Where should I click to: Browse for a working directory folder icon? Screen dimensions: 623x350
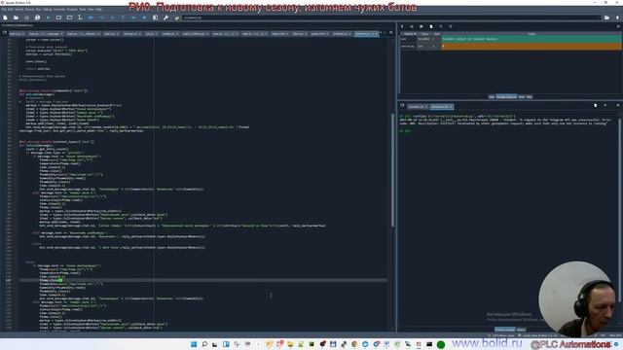click(x=606, y=17)
